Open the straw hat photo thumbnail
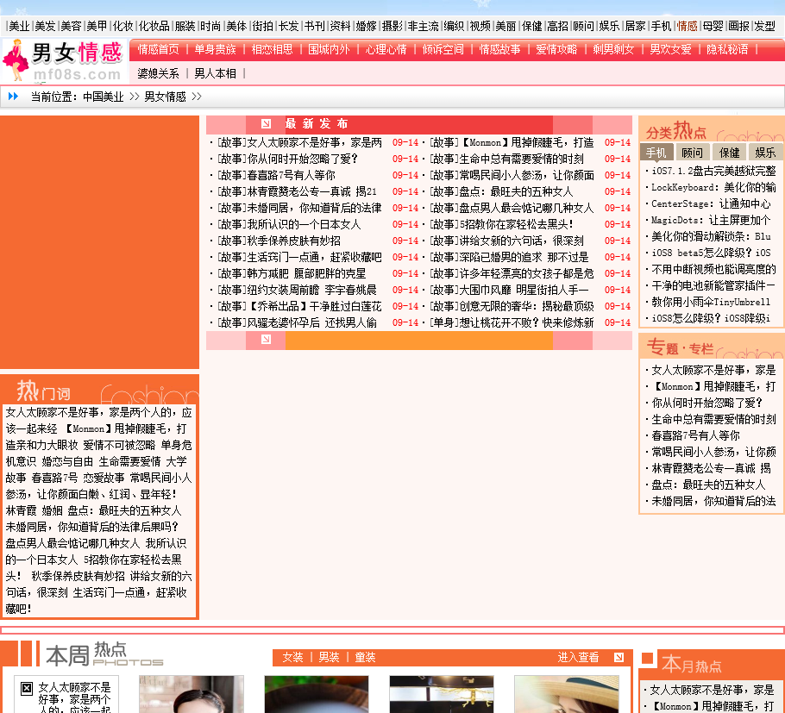Image resolution: width=785 pixels, height=713 pixels. pyautogui.click(x=567, y=694)
